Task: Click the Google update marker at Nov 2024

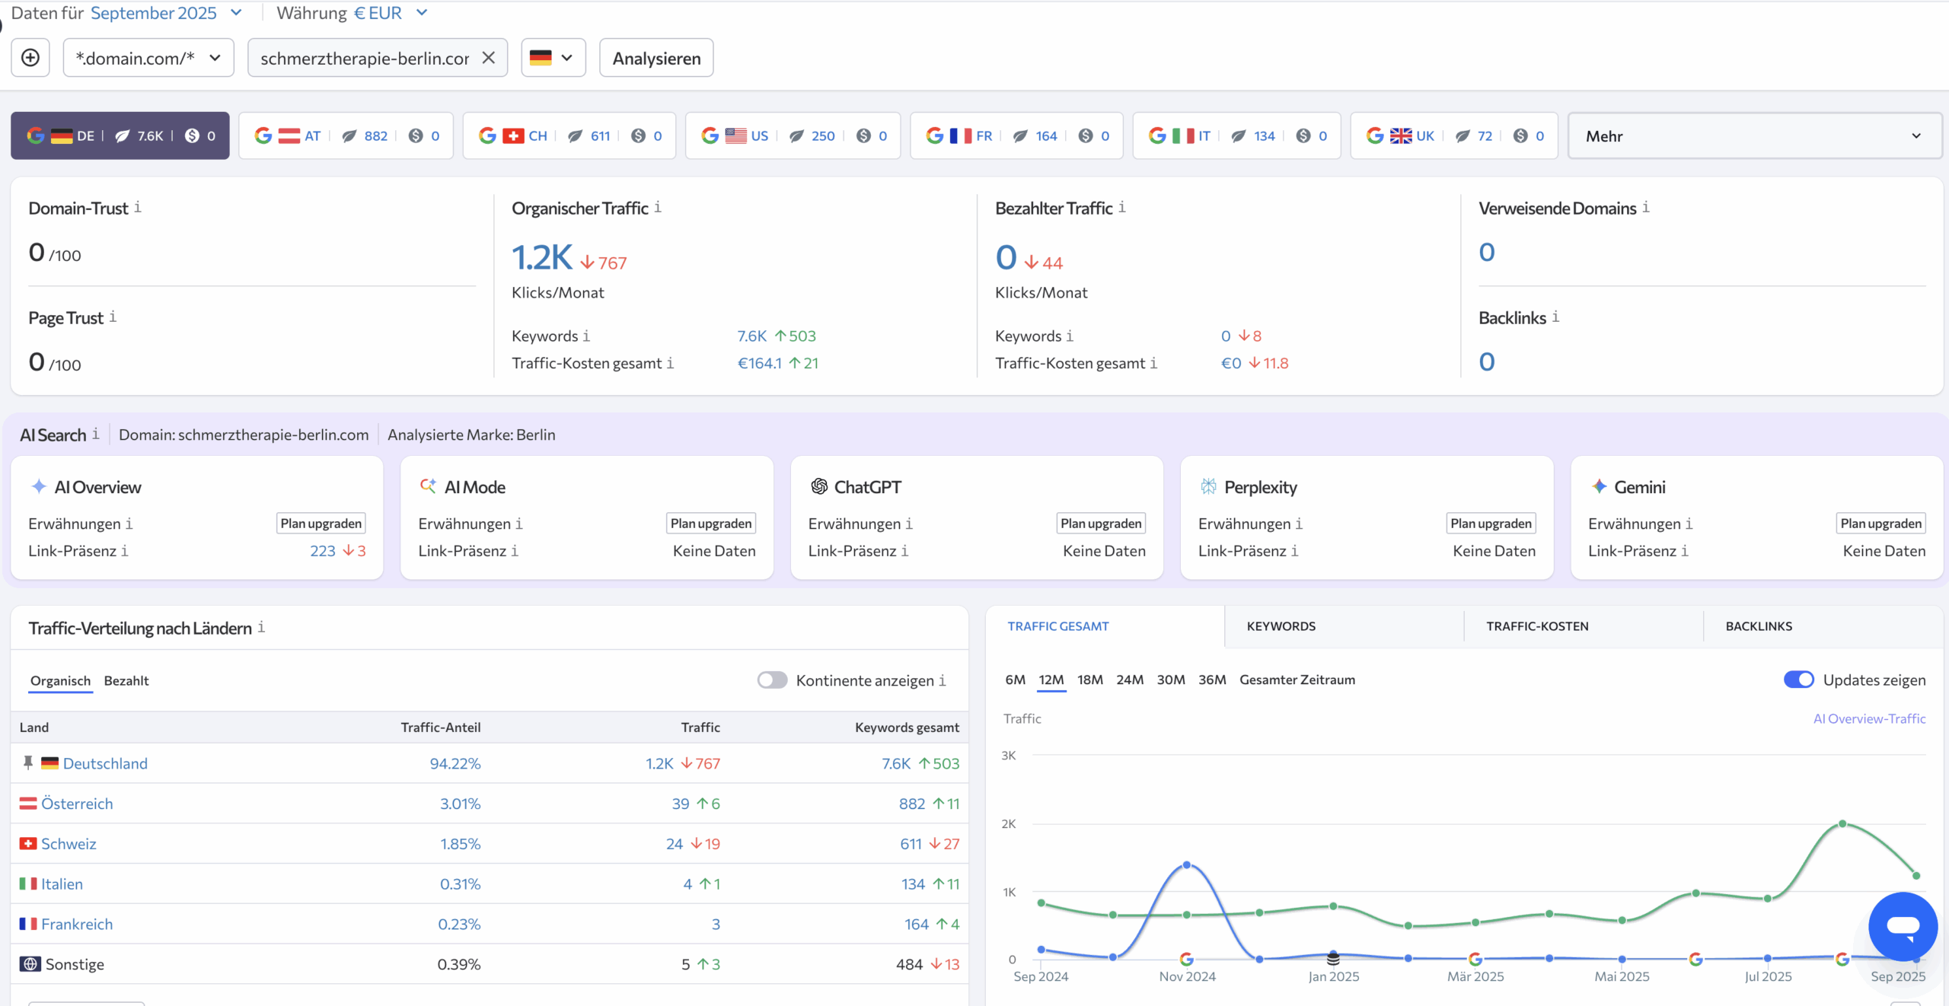Action: click(x=1186, y=959)
